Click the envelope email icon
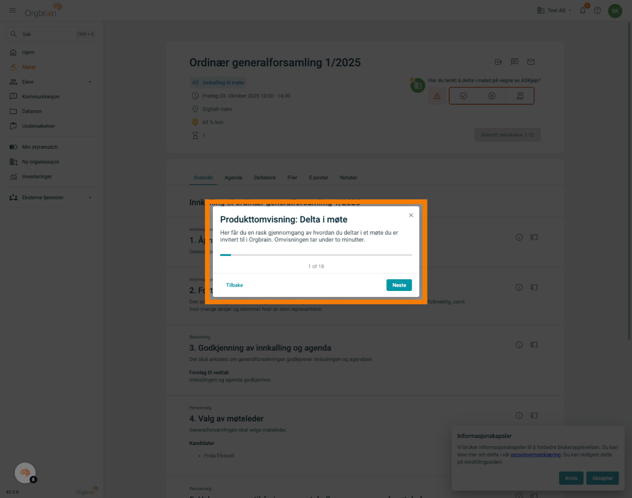This screenshot has width=632, height=498. point(531,62)
